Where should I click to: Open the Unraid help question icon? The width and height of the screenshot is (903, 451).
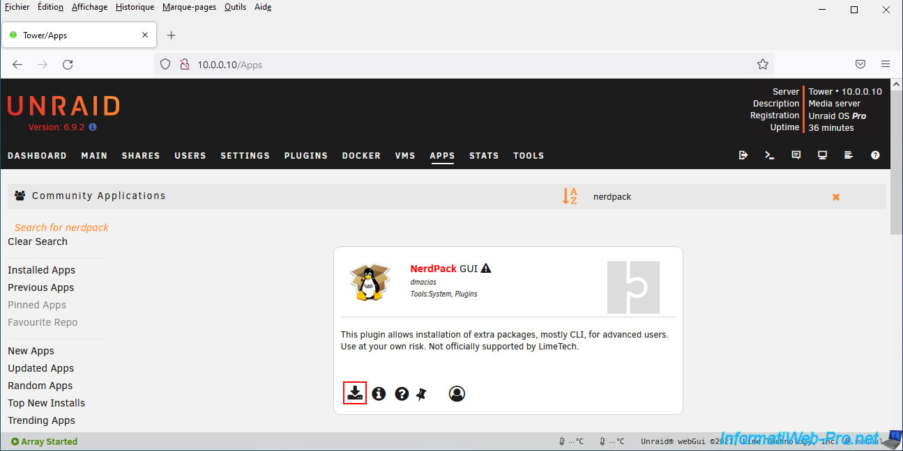tap(875, 155)
